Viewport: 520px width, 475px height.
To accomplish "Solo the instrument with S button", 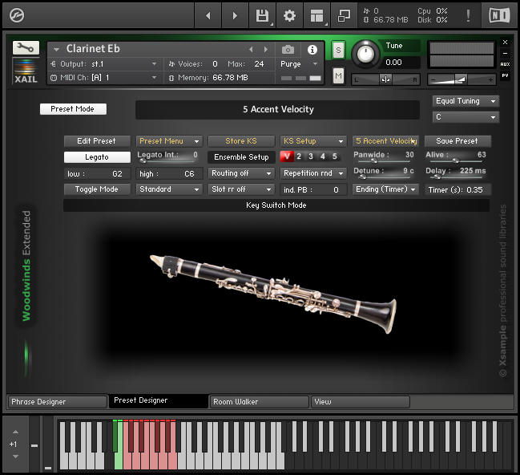I will [x=338, y=51].
